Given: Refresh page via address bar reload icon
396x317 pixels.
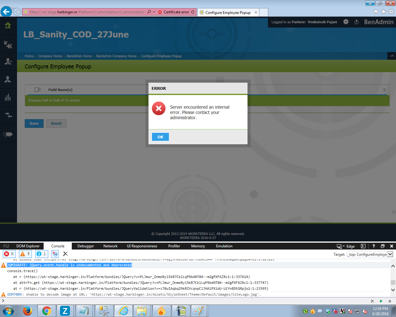Looking at the screenshot, I should coord(193,12).
